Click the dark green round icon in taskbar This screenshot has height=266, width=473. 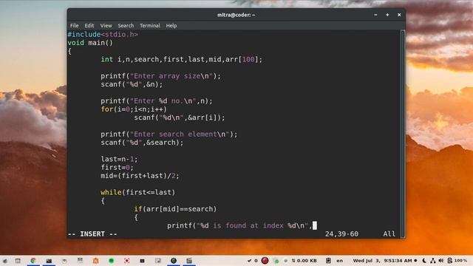click(174, 261)
